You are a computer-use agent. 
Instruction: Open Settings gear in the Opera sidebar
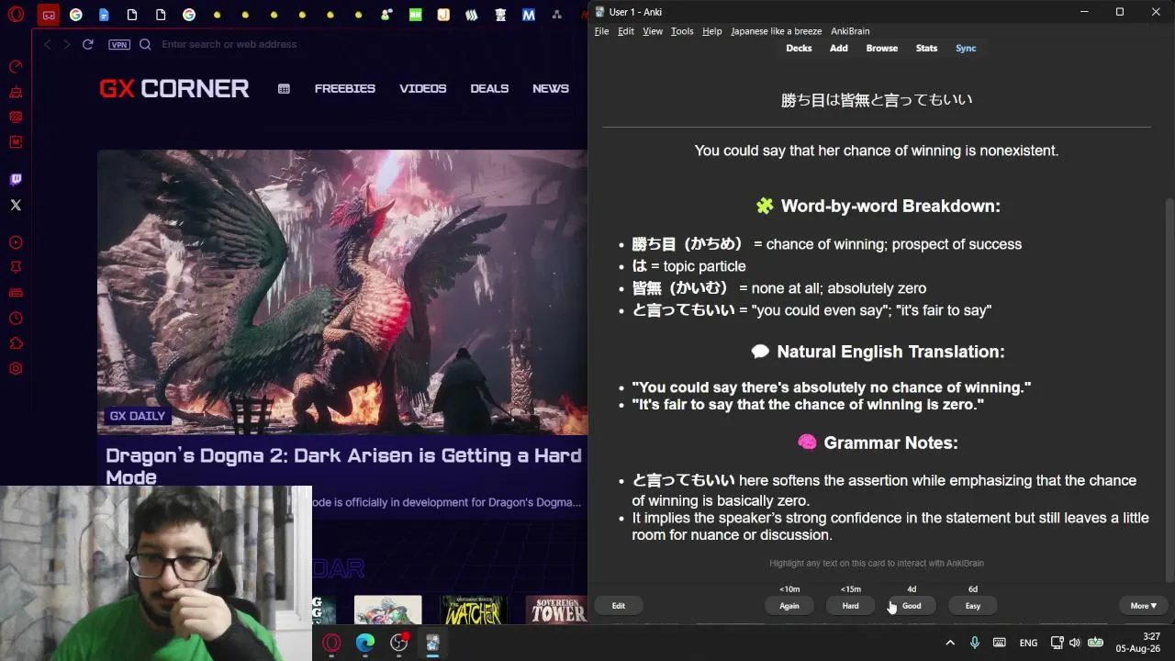coord(16,369)
